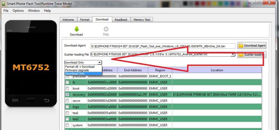Check the tee2 partition checkbox

click(x=67, y=119)
